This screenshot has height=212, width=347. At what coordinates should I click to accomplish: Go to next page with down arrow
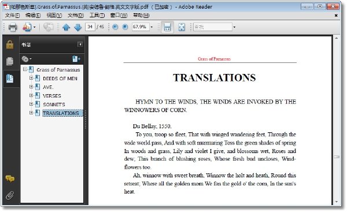tap(77, 27)
